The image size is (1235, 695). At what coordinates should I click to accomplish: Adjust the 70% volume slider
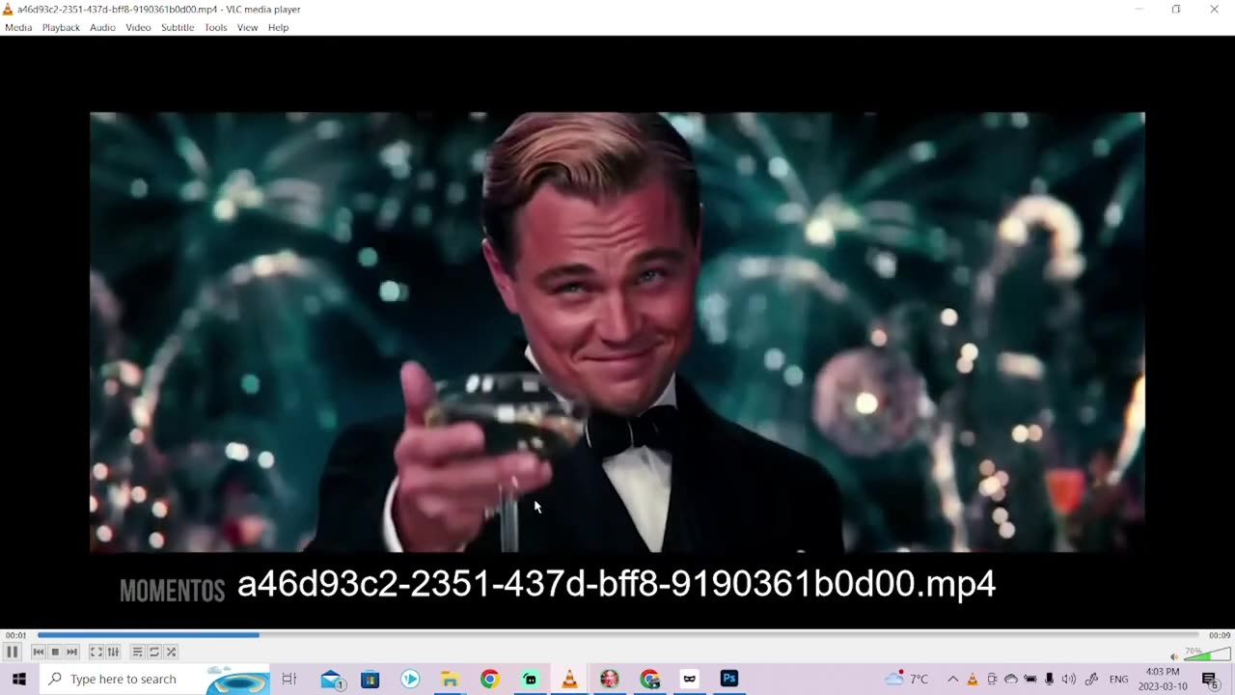tap(1206, 654)
